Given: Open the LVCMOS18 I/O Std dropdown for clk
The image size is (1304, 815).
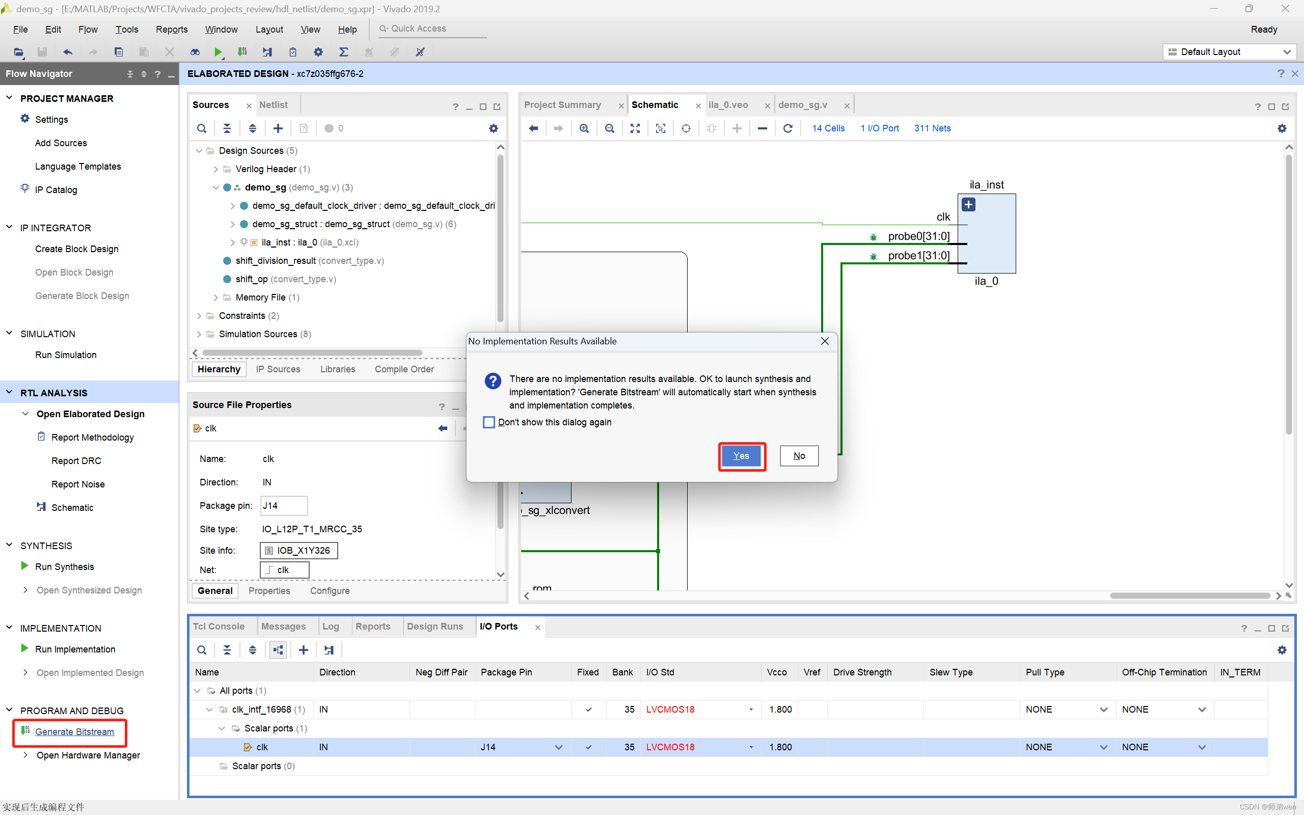Looking at the screenshot, I should 750,747.
